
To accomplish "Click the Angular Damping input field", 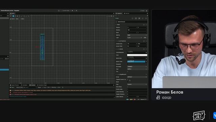I will point(137,94).
